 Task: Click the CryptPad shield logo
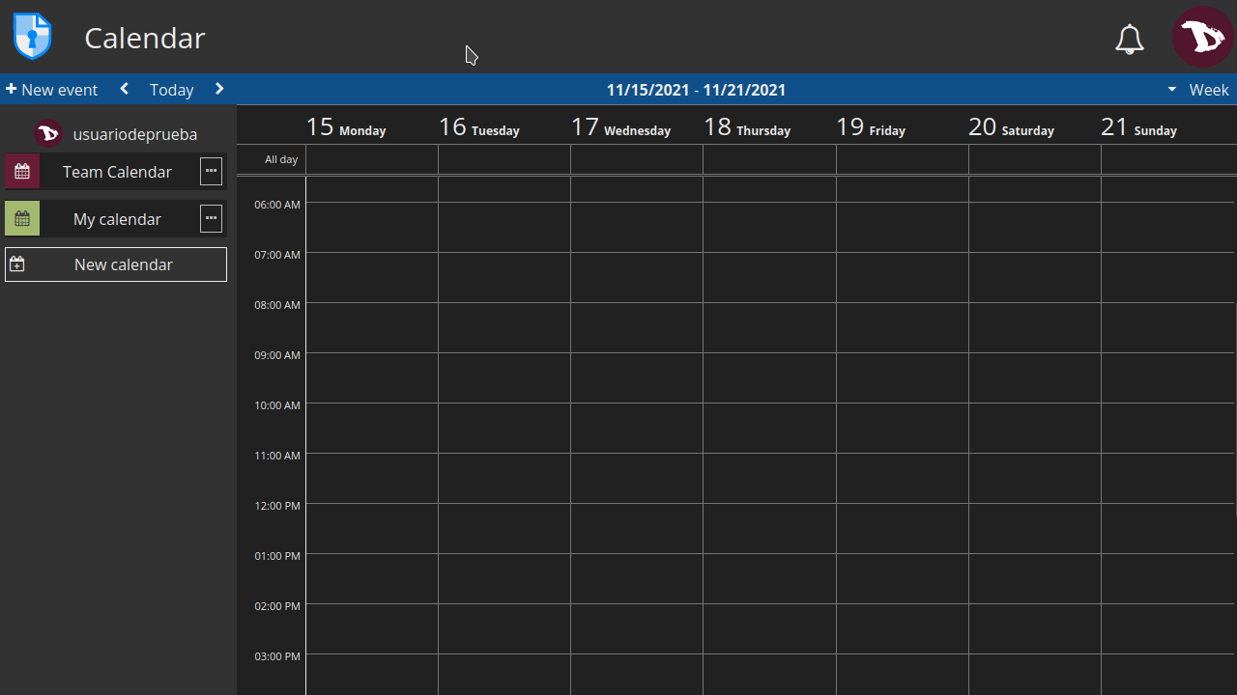click(32, 37)
